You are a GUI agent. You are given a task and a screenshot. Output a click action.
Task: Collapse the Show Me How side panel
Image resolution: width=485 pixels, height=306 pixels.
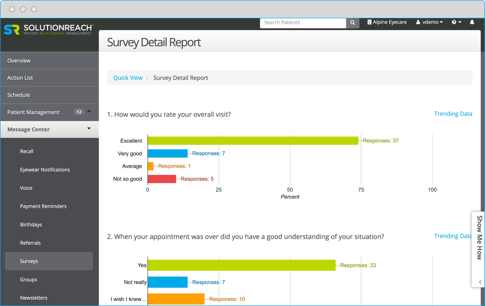point(478,283)
